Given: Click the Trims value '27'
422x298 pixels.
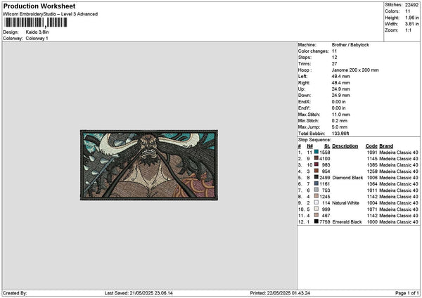Looking at the screenshot, I should pyautogui.click(x=334, y=64).
